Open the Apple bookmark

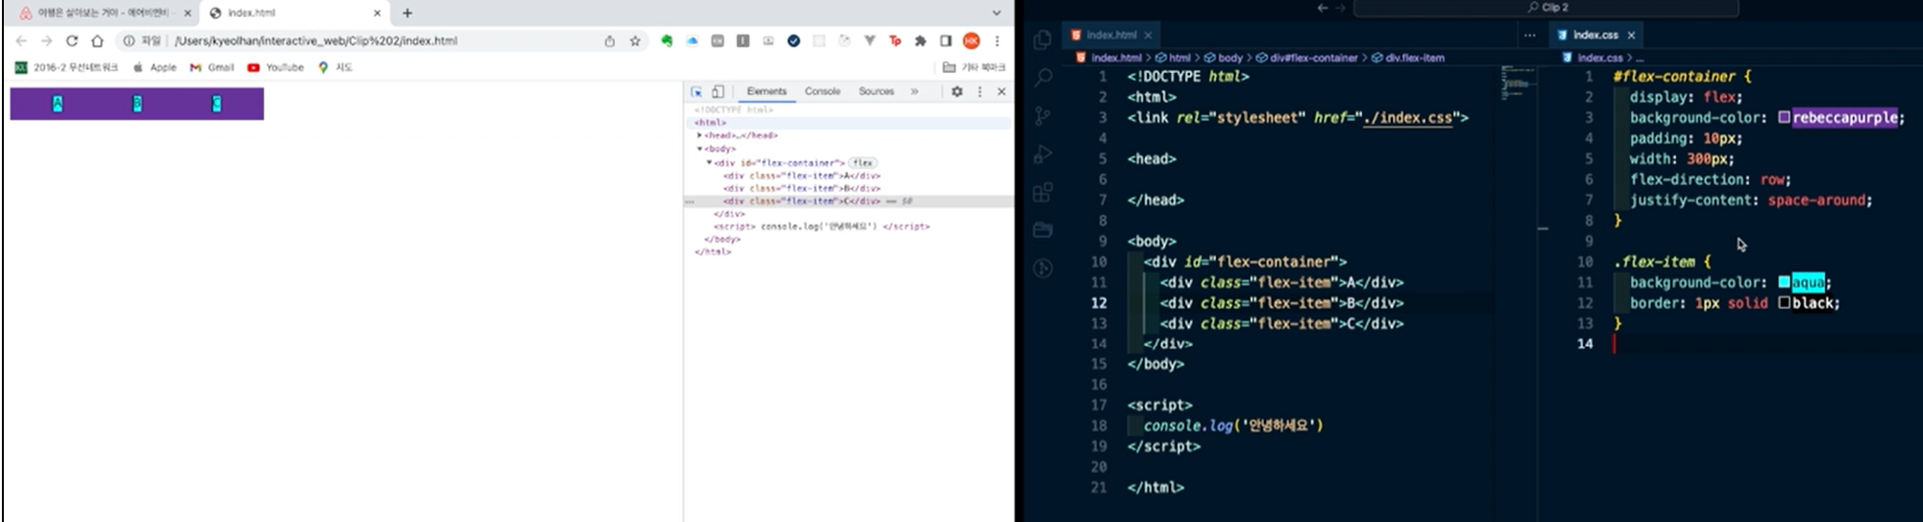pos(155,67)
